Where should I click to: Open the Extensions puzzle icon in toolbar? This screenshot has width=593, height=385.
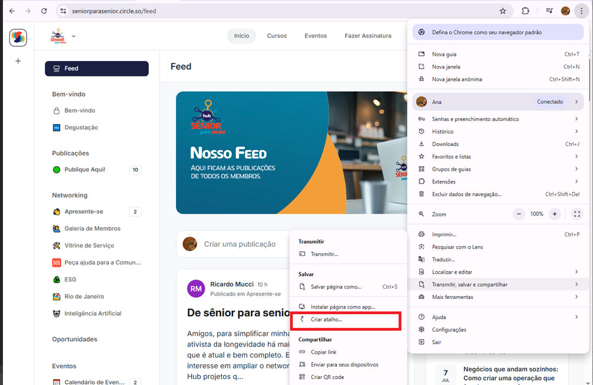coord(525,11)
